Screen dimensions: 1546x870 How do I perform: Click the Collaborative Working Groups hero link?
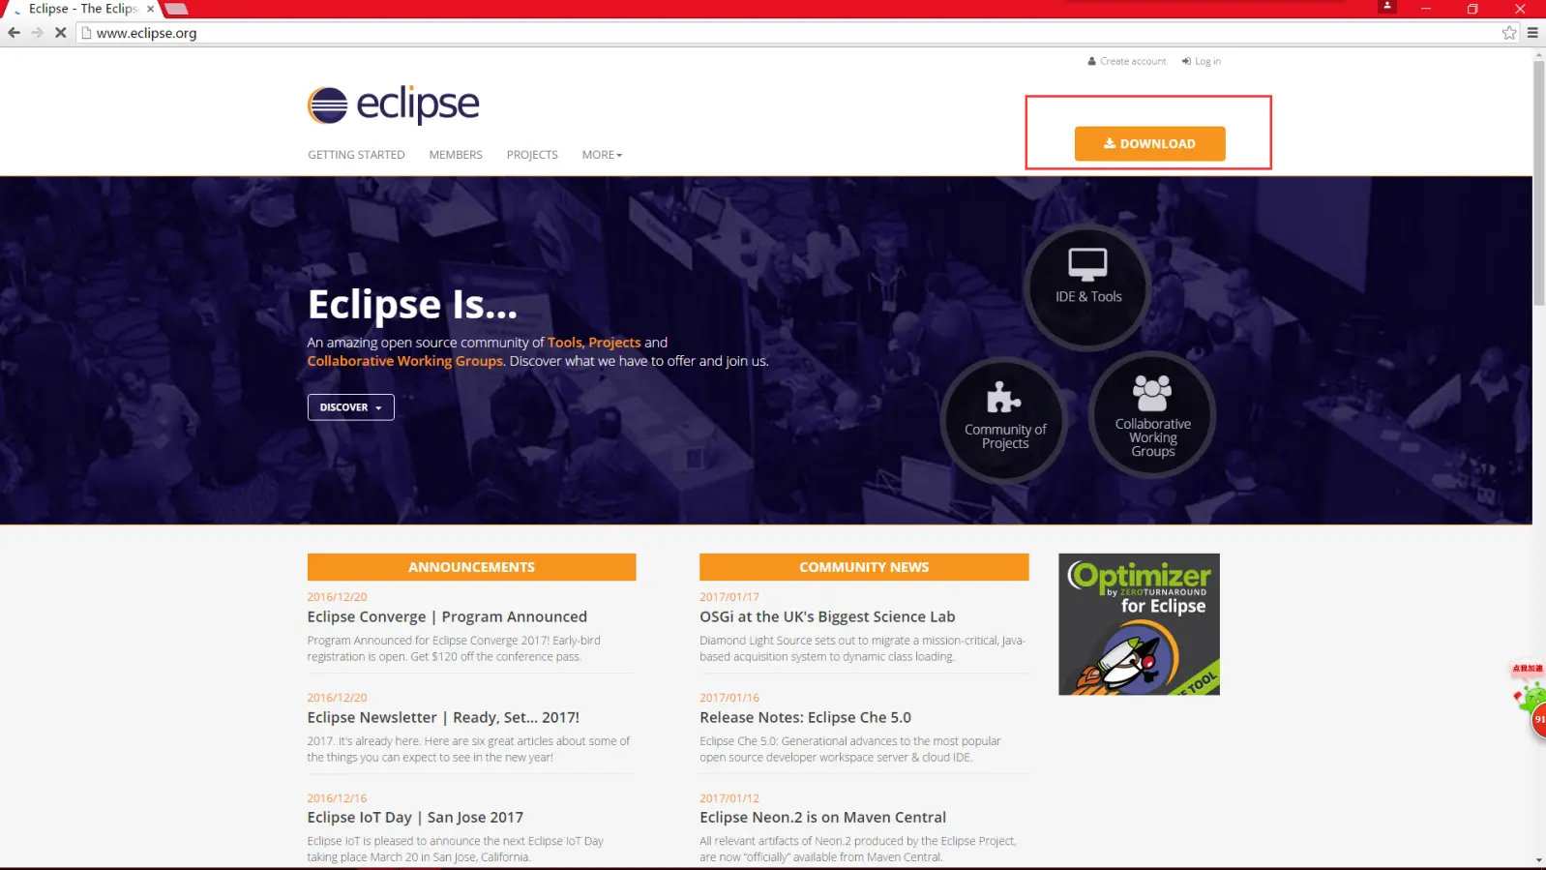pos(405,361)
